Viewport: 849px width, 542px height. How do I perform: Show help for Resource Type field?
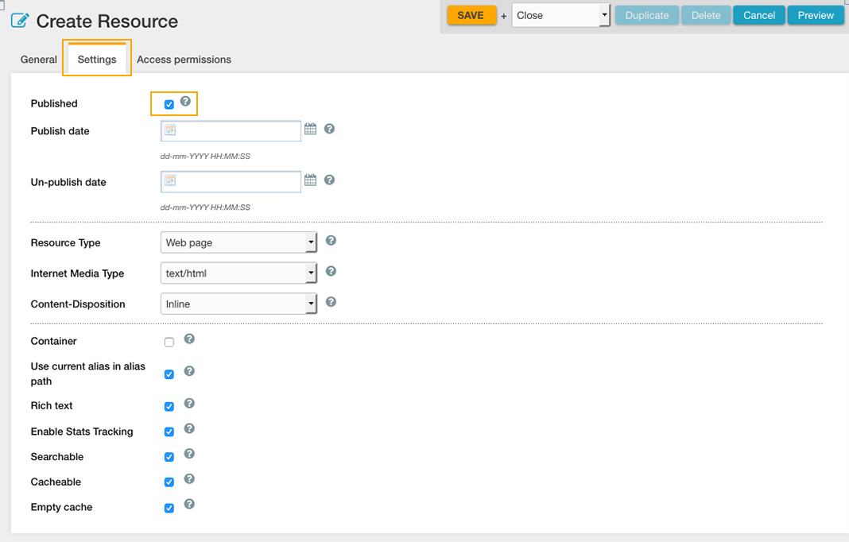click(331, 241)
